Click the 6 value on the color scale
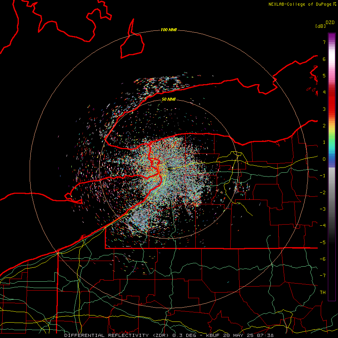This screenshot has height=338, width=338. pos(324,59)
